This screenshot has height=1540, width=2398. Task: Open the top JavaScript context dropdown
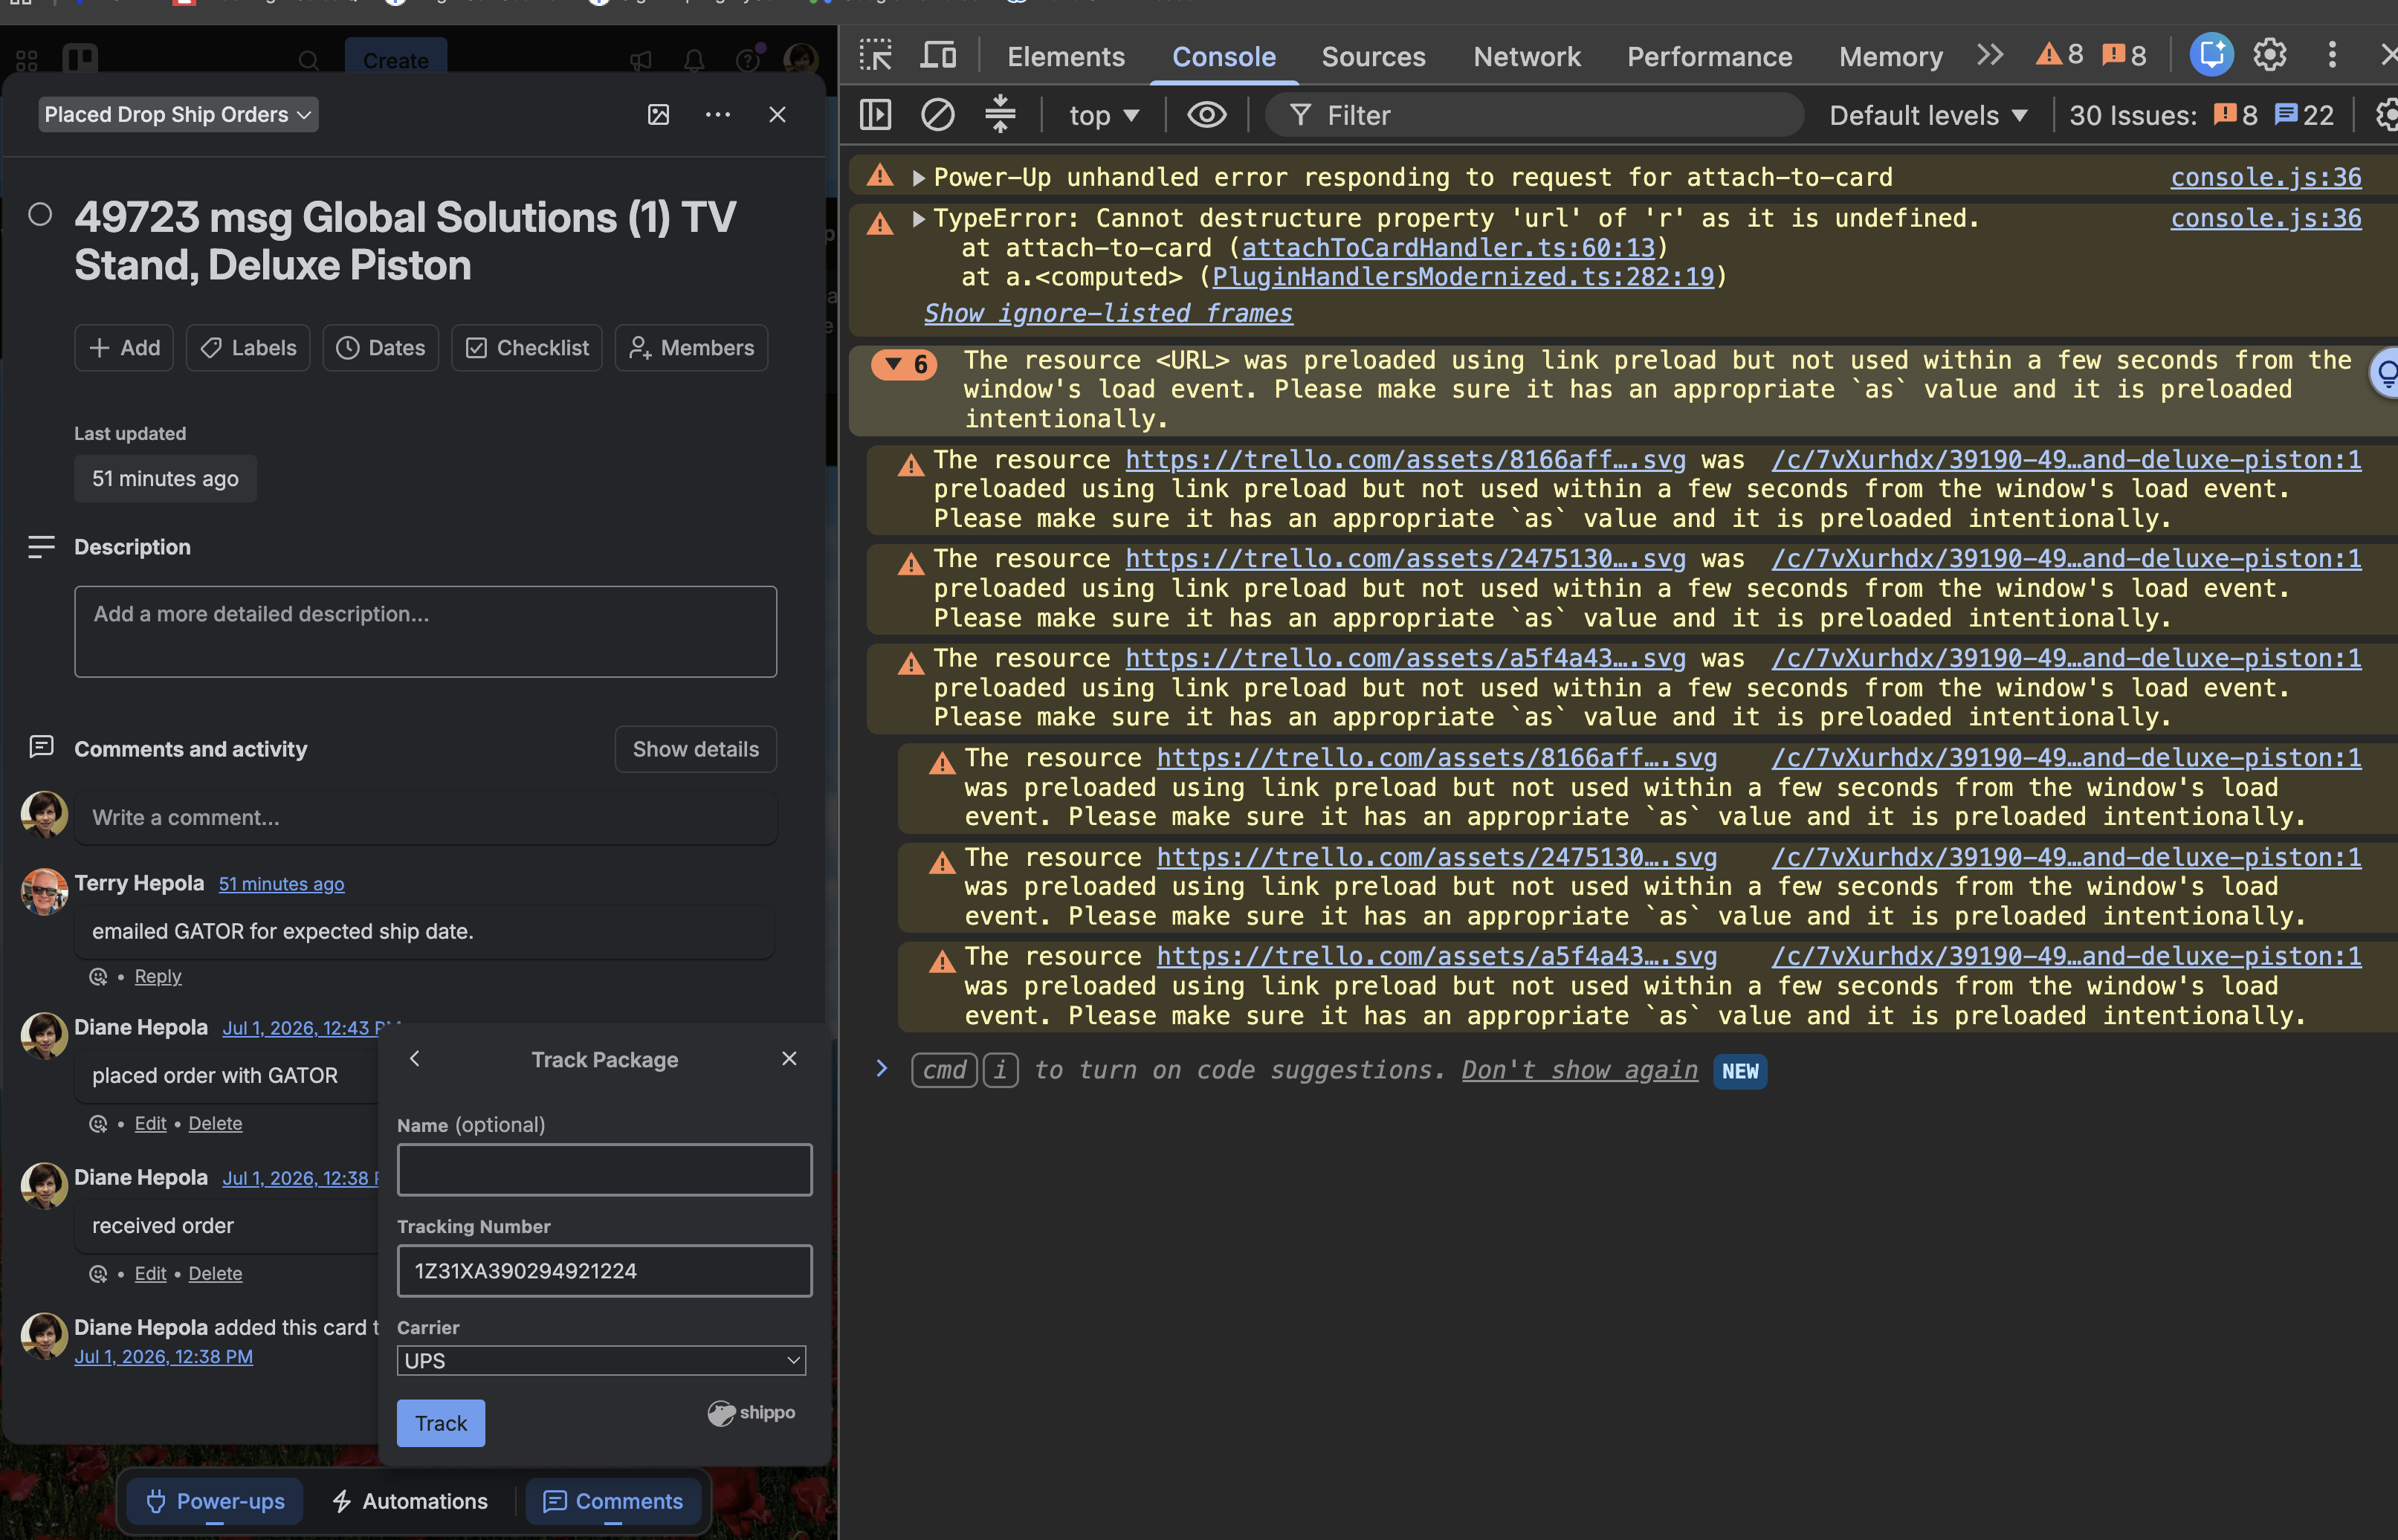(x=1104, y=115)
